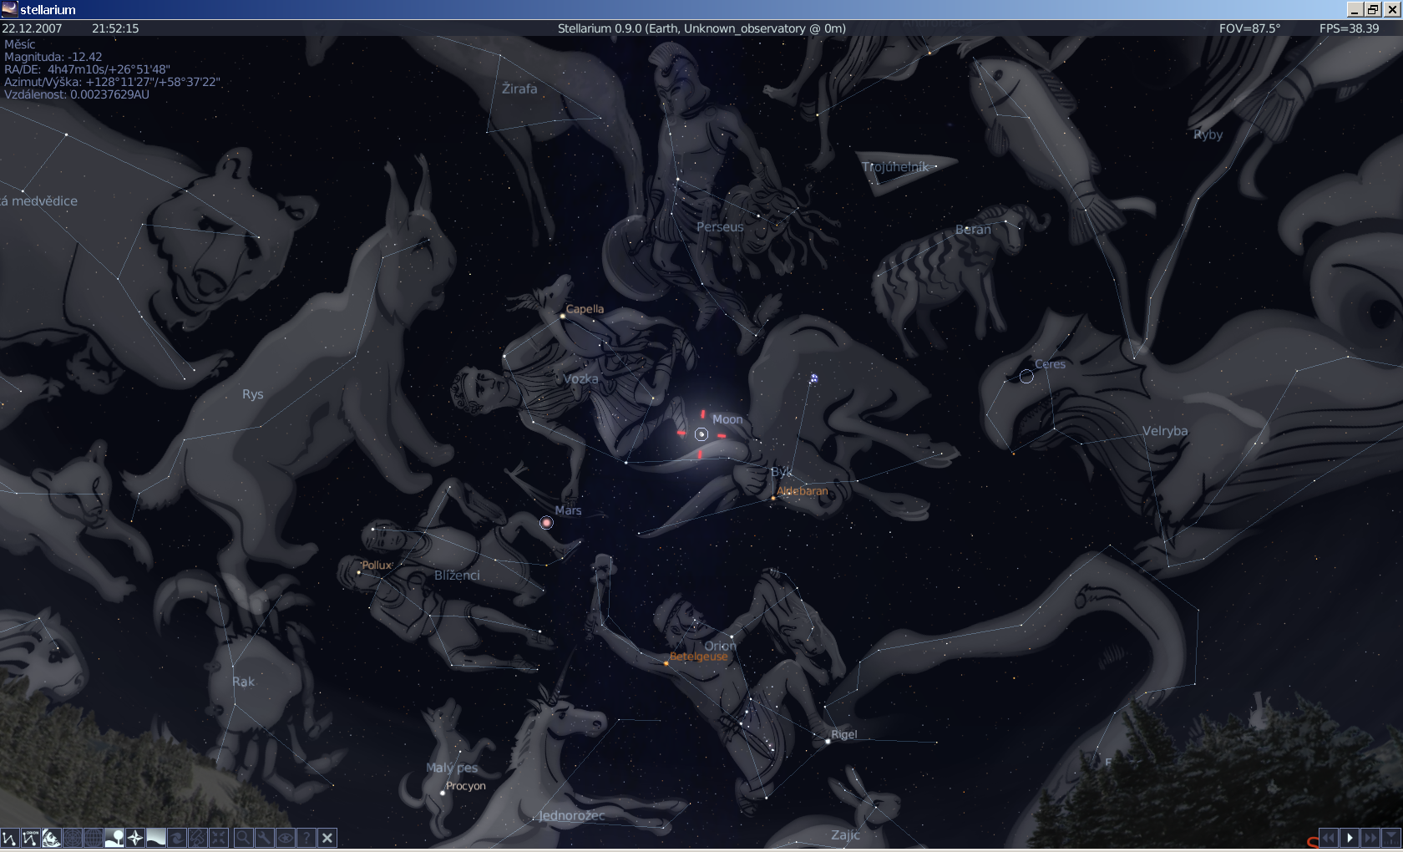Toggle night vision eye icon
Screen dimensions: 1403x852
(x=285, y=838)
